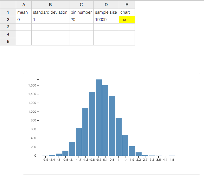Select column C header
This screenshot has width=204, height=177.
pos(81,5)
